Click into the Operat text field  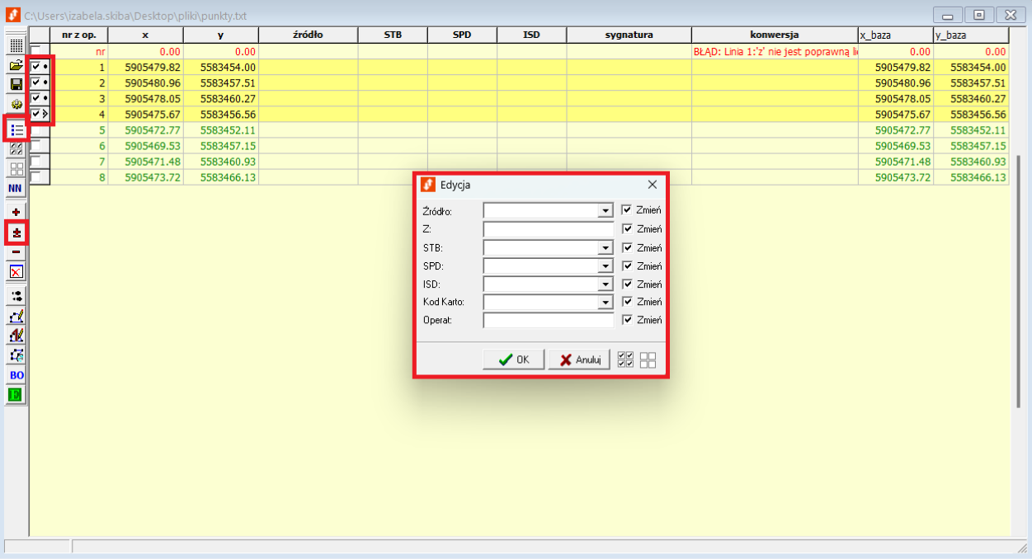[x=549, y=320]
